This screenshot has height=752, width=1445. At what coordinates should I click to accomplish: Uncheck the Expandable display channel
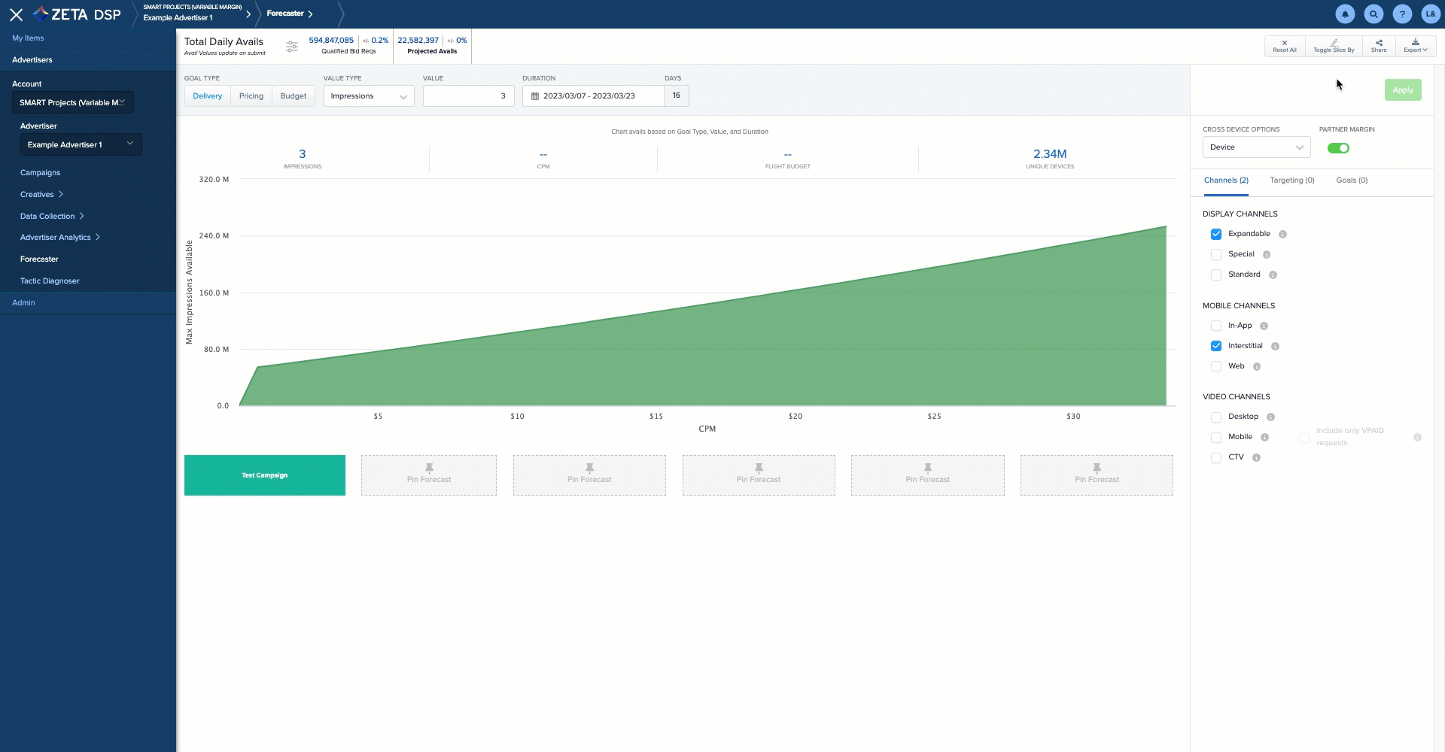1215,235
